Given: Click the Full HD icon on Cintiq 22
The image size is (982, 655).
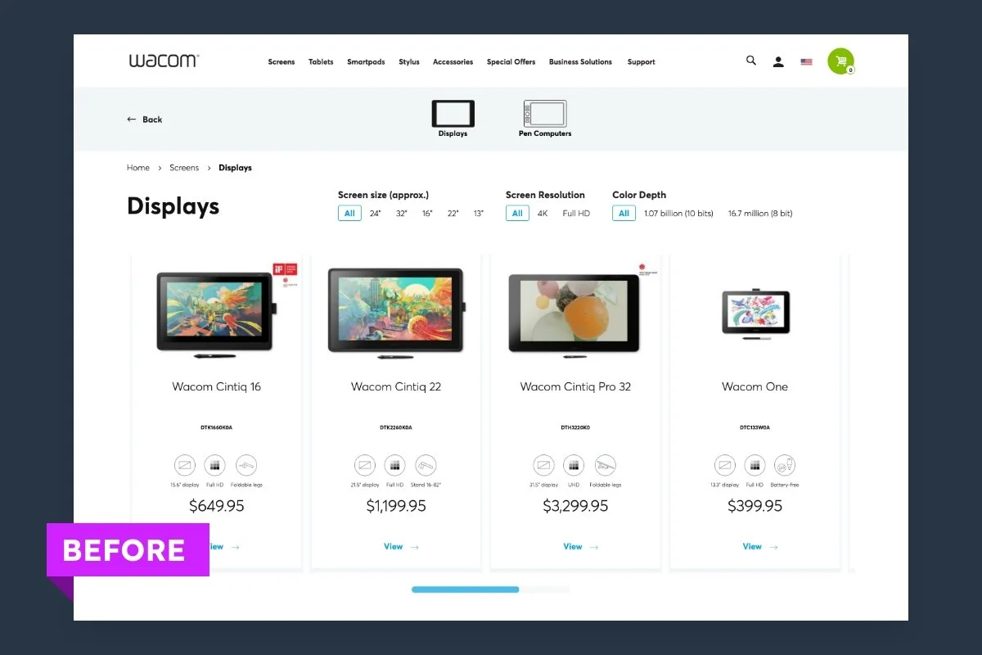Looking at the screenshot, I should (x=394, y=466).
